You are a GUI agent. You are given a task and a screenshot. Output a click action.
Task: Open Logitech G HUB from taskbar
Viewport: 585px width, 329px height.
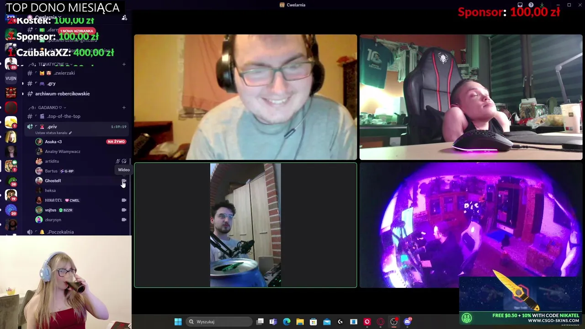340,322
